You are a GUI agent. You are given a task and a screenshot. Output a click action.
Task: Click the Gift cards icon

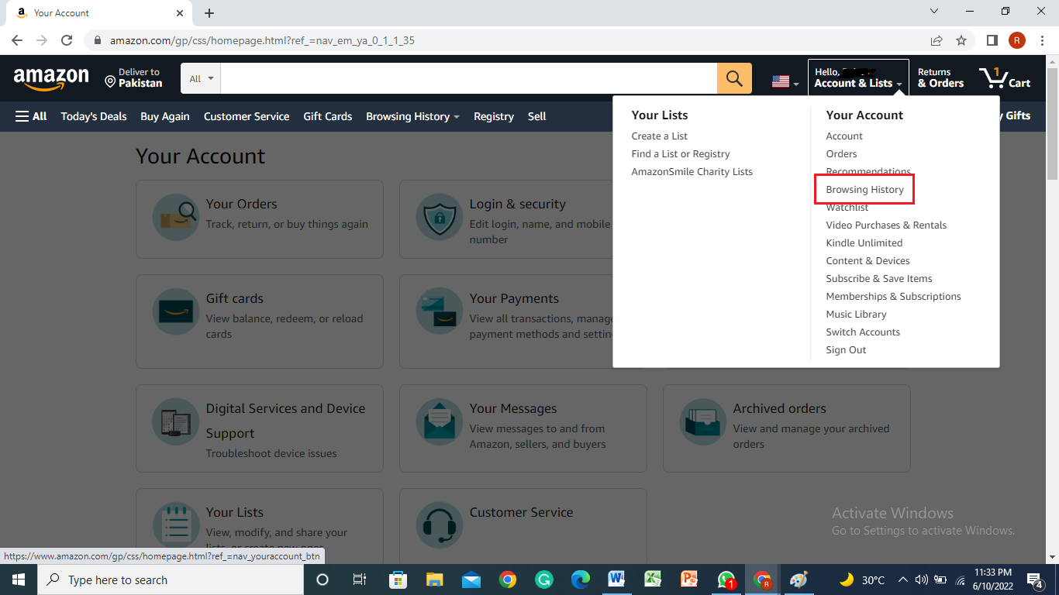coord(176,311)
